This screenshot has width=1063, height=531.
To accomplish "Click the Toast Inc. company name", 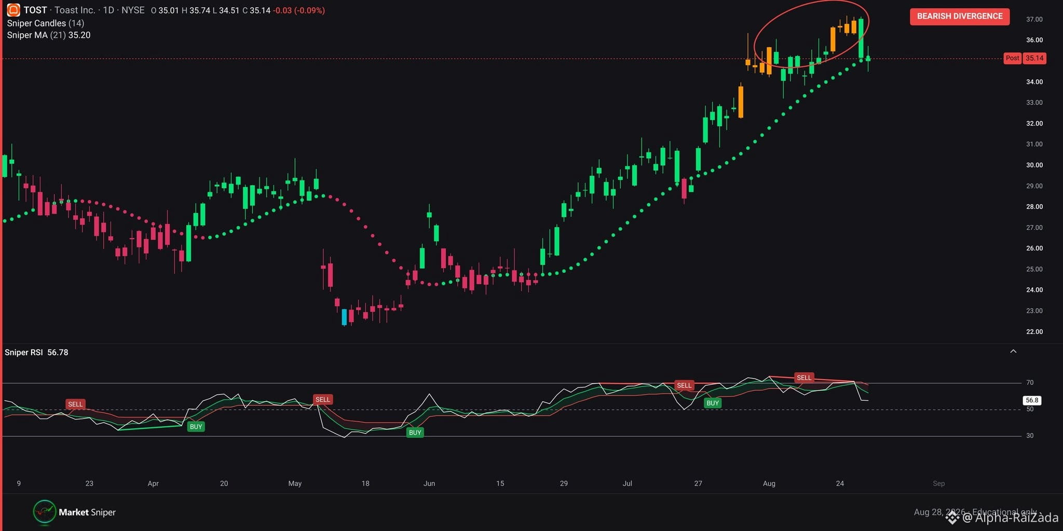I will [75, 10].
